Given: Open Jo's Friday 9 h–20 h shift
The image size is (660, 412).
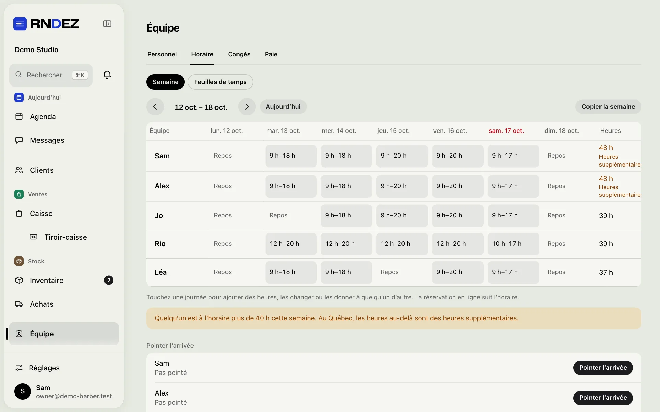Looking at the screenshot, I should click(x=458, y=216).
